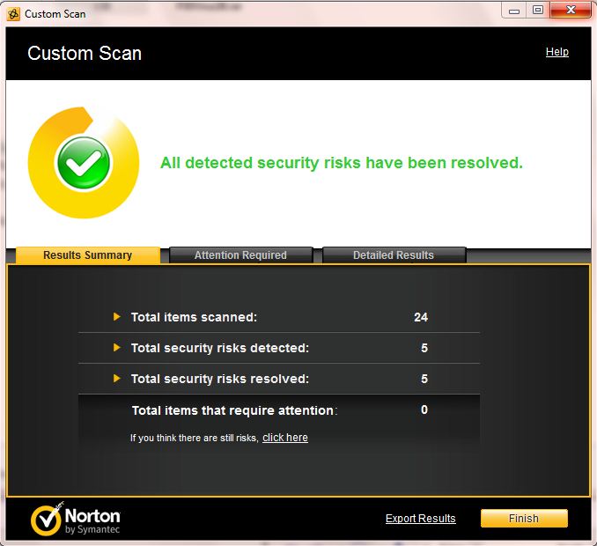
Task: Click the 'Custom Scan' header title
Action: pyautogui.click(x=85, y=54)
